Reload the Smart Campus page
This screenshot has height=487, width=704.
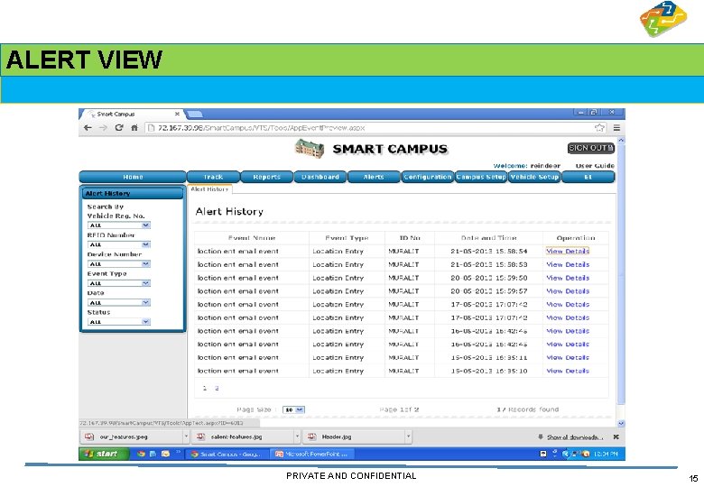[119, 127]
